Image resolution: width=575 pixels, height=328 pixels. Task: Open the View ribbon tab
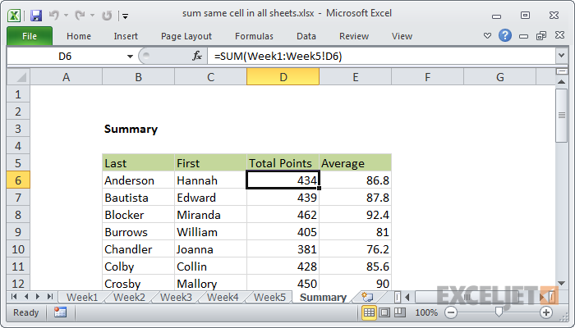click(x=402, y=36)
